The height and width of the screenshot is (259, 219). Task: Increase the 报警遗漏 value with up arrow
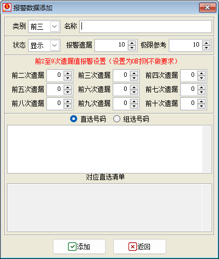132,43
